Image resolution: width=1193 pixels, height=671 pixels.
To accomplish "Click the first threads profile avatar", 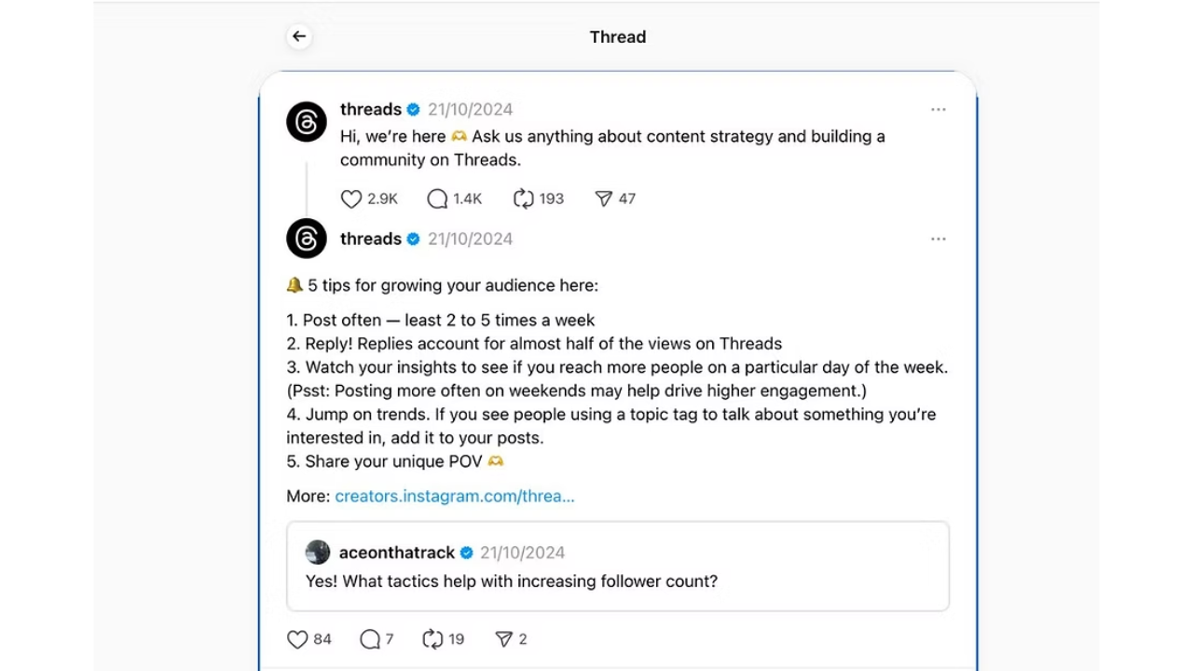I will pyautogui.click(x=307, y=122).
